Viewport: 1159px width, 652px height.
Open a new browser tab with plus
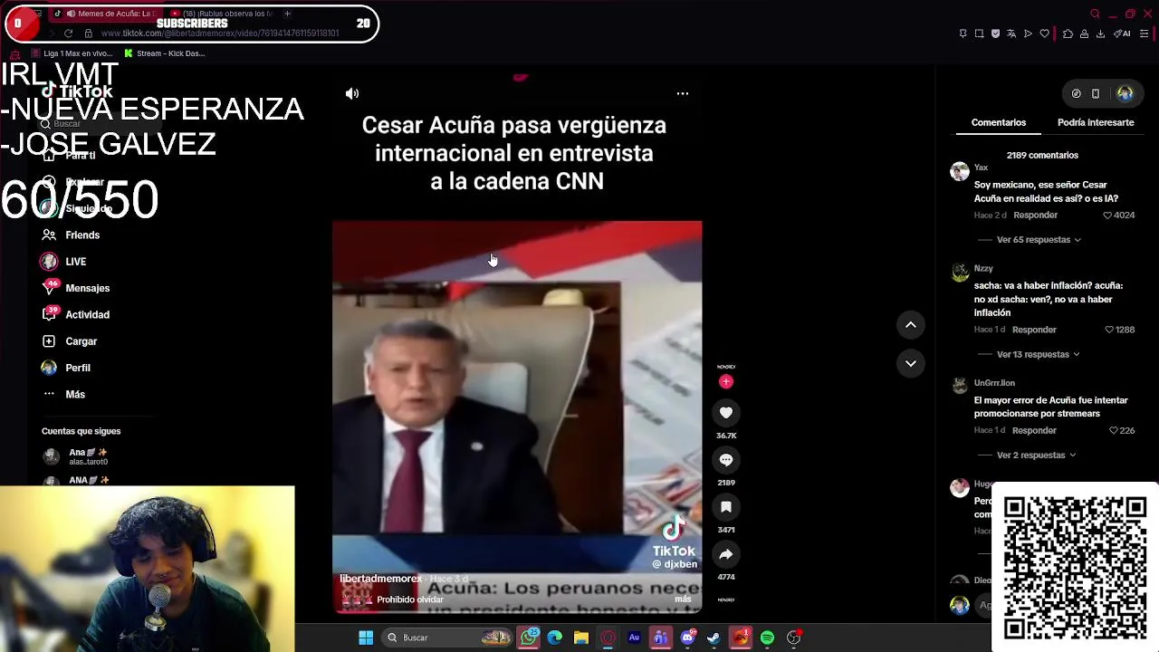click(x=287, y=14)
